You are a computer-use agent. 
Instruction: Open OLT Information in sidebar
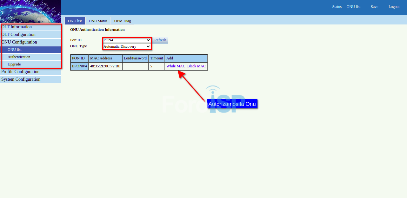(x=17, y=27)
